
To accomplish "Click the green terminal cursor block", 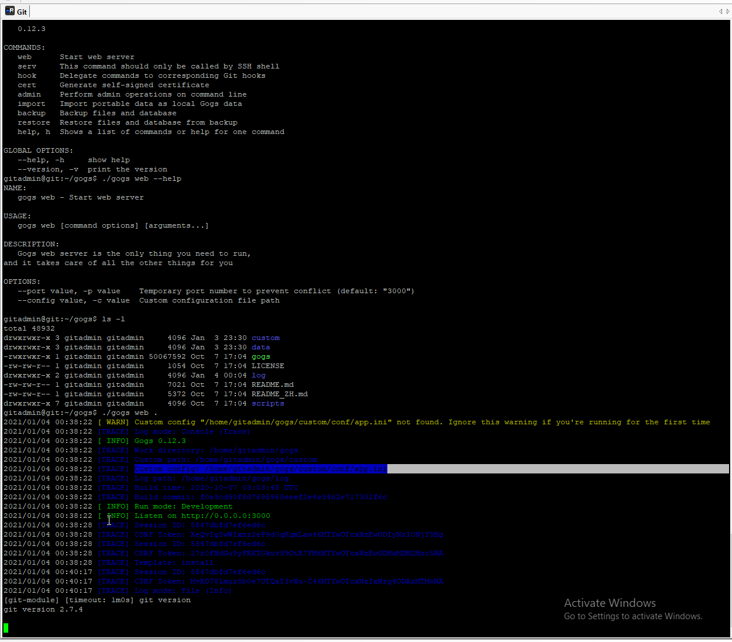I will 6,628.
